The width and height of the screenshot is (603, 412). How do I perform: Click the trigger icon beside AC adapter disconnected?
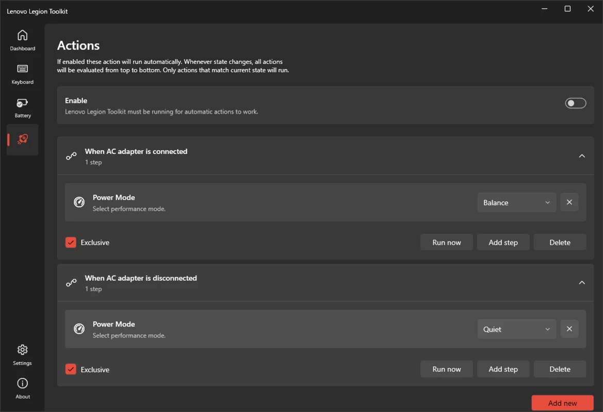(71, 283)
